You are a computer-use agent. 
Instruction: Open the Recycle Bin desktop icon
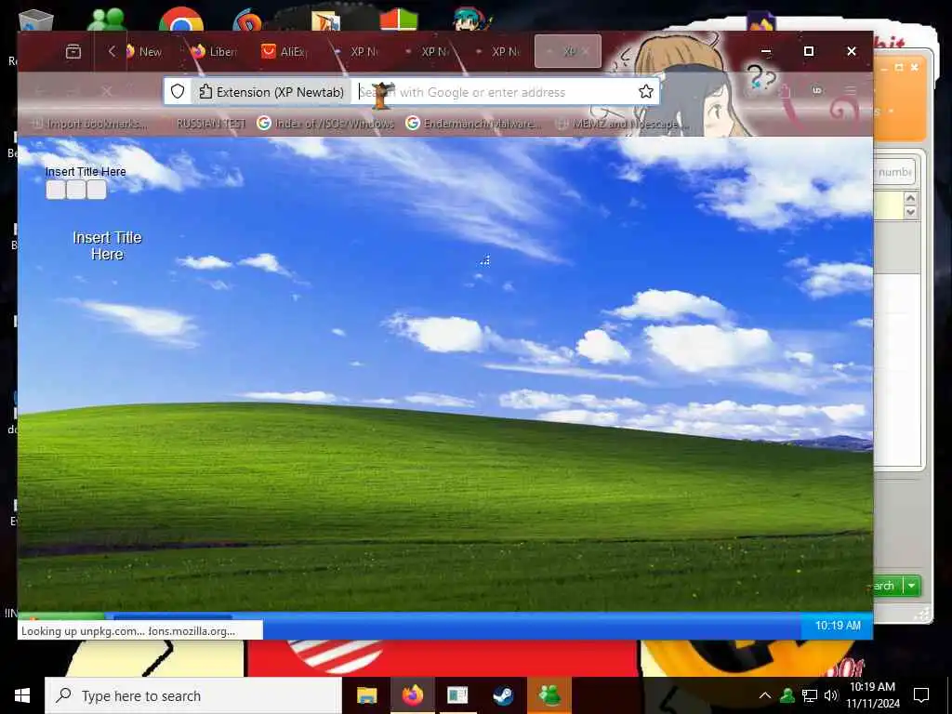point(36,20)
